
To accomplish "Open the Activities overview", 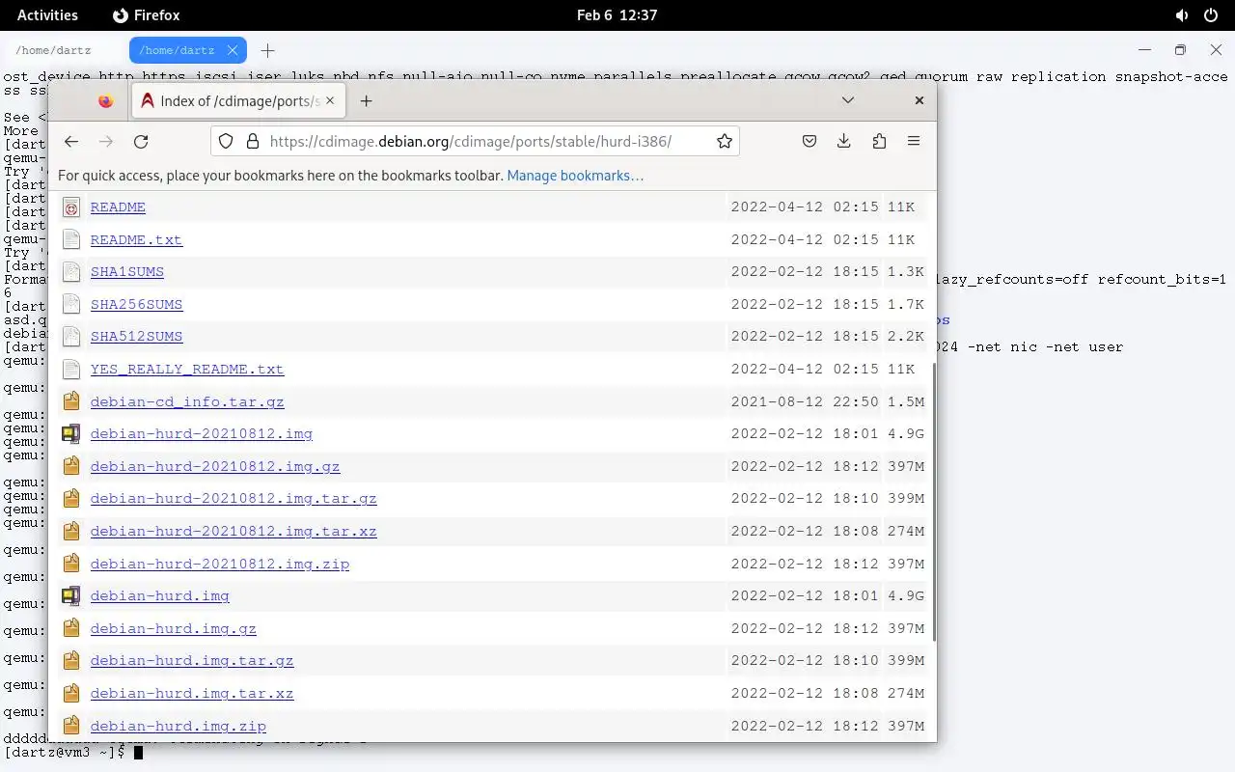I will pyautogui.click(x=47, y=15).
